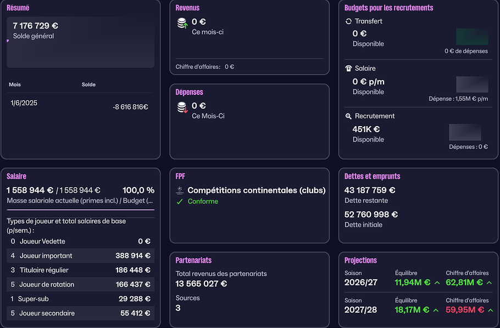The image size is (500, 328).
Task: Click the Dépenses coin stack icon
Action: coord(182,108)
